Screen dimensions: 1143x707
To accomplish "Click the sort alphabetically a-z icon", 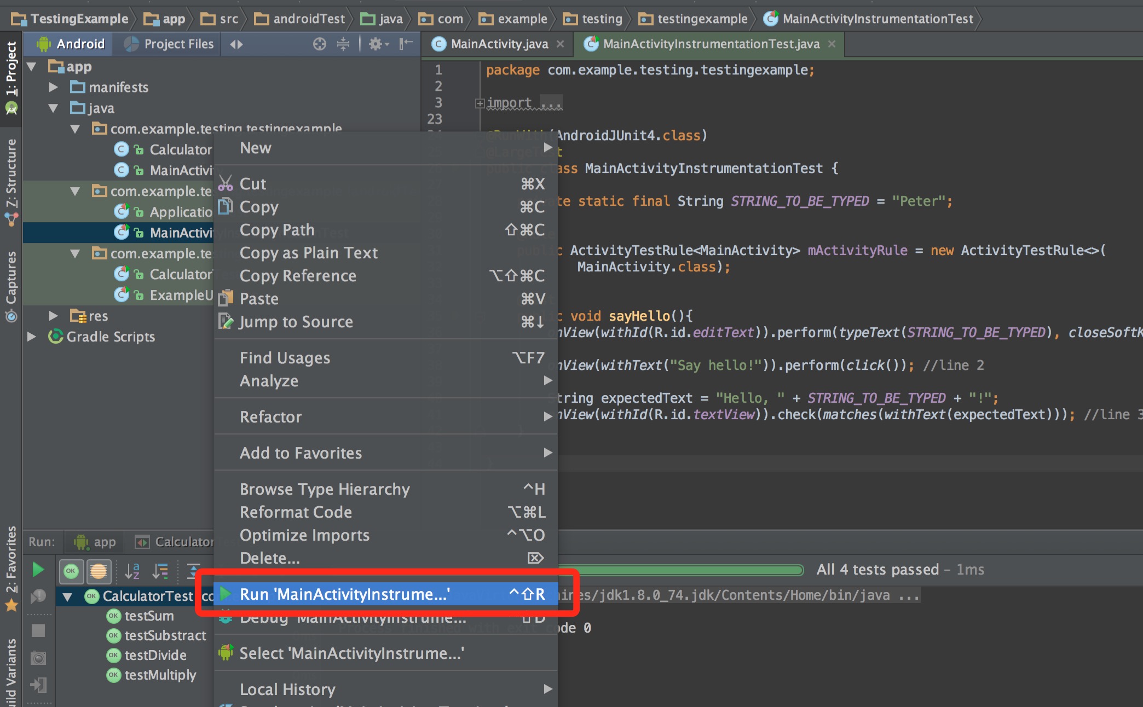I will tap(132, 571).
